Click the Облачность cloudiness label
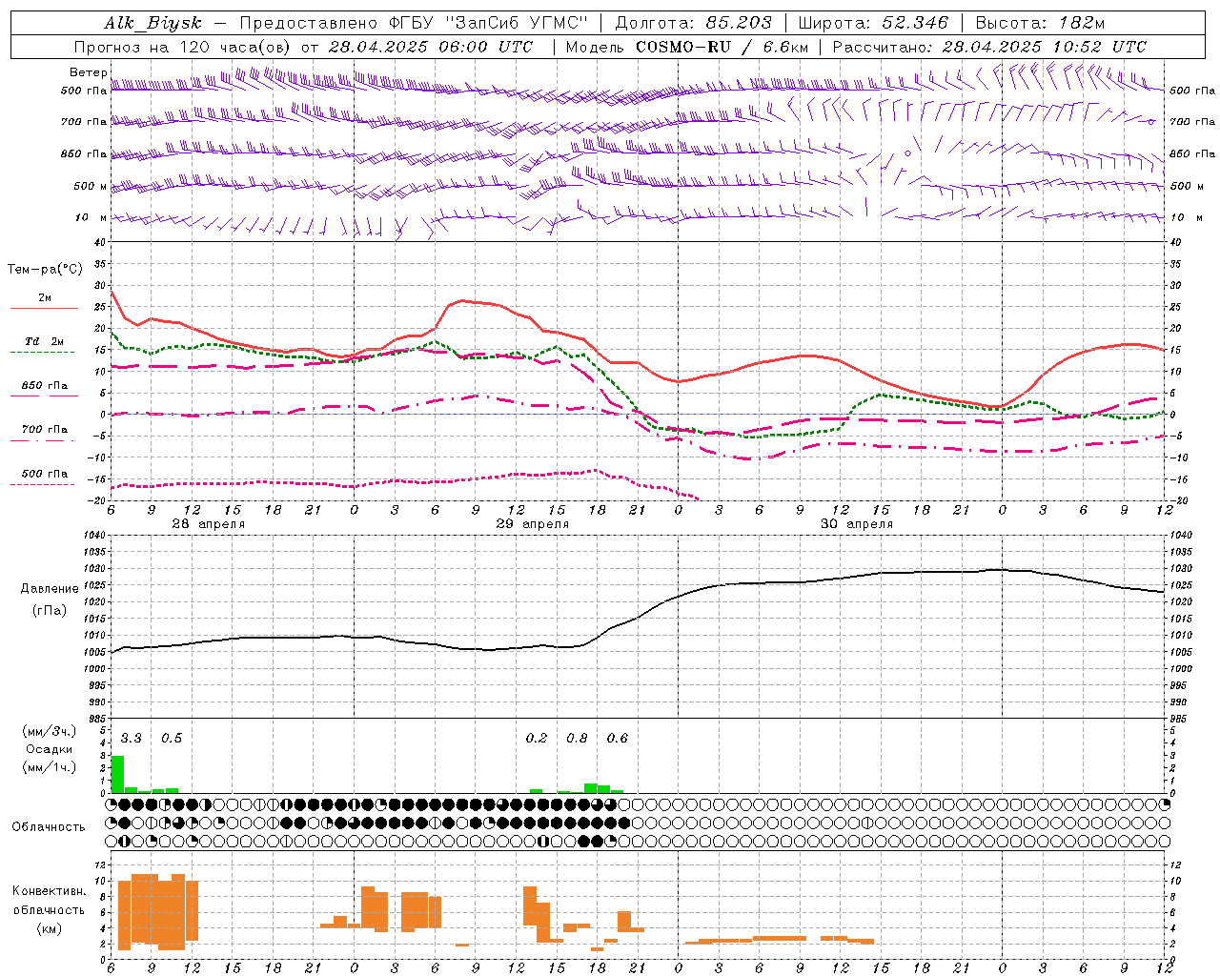 pos(49,827)
